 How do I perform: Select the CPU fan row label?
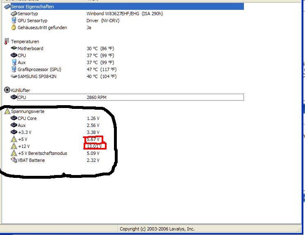(22, 97)
